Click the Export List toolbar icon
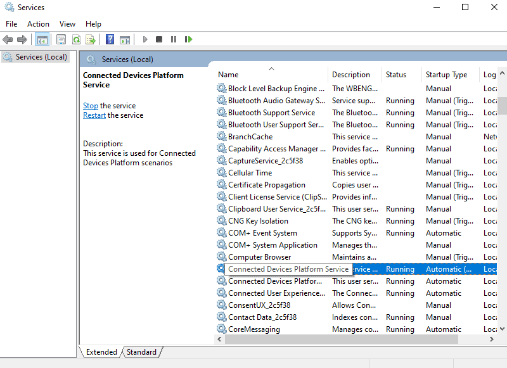Screen dimensions: 507x368 tap(91, 39)
